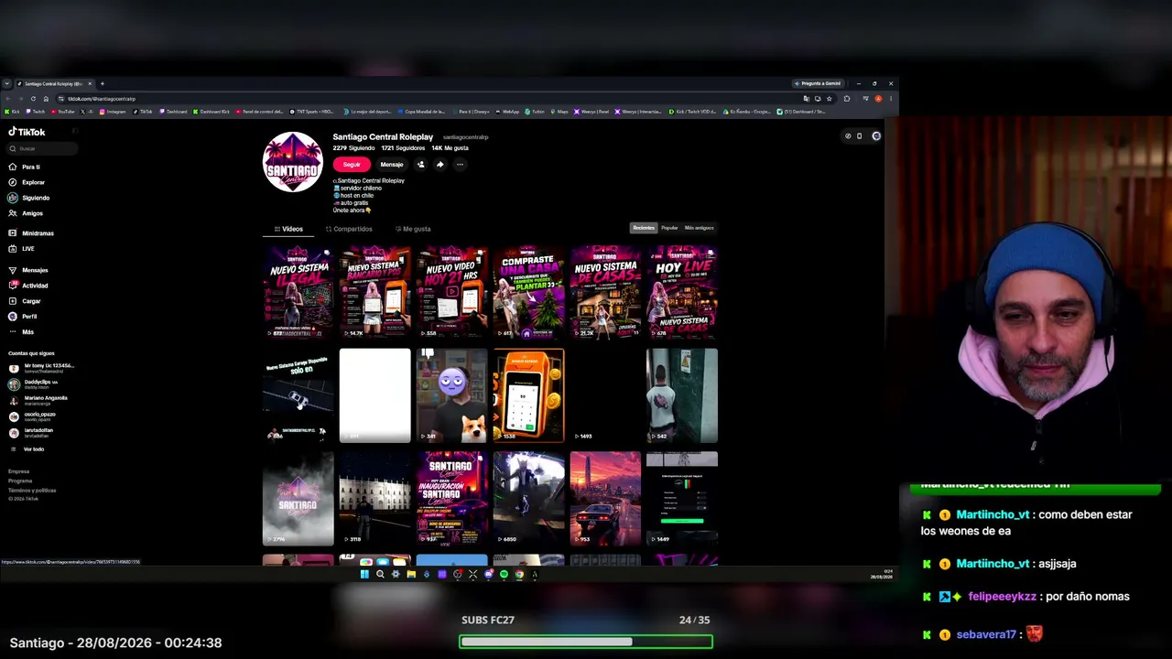Open the Chrome profile avatar
The image size is (1172, 659).
[x=878, y=99]
